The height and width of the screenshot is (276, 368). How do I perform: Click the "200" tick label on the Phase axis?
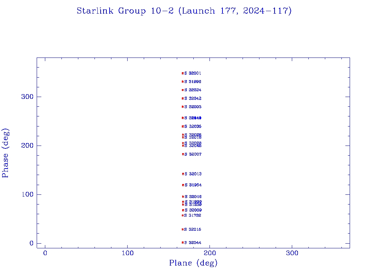pos(27,146)
